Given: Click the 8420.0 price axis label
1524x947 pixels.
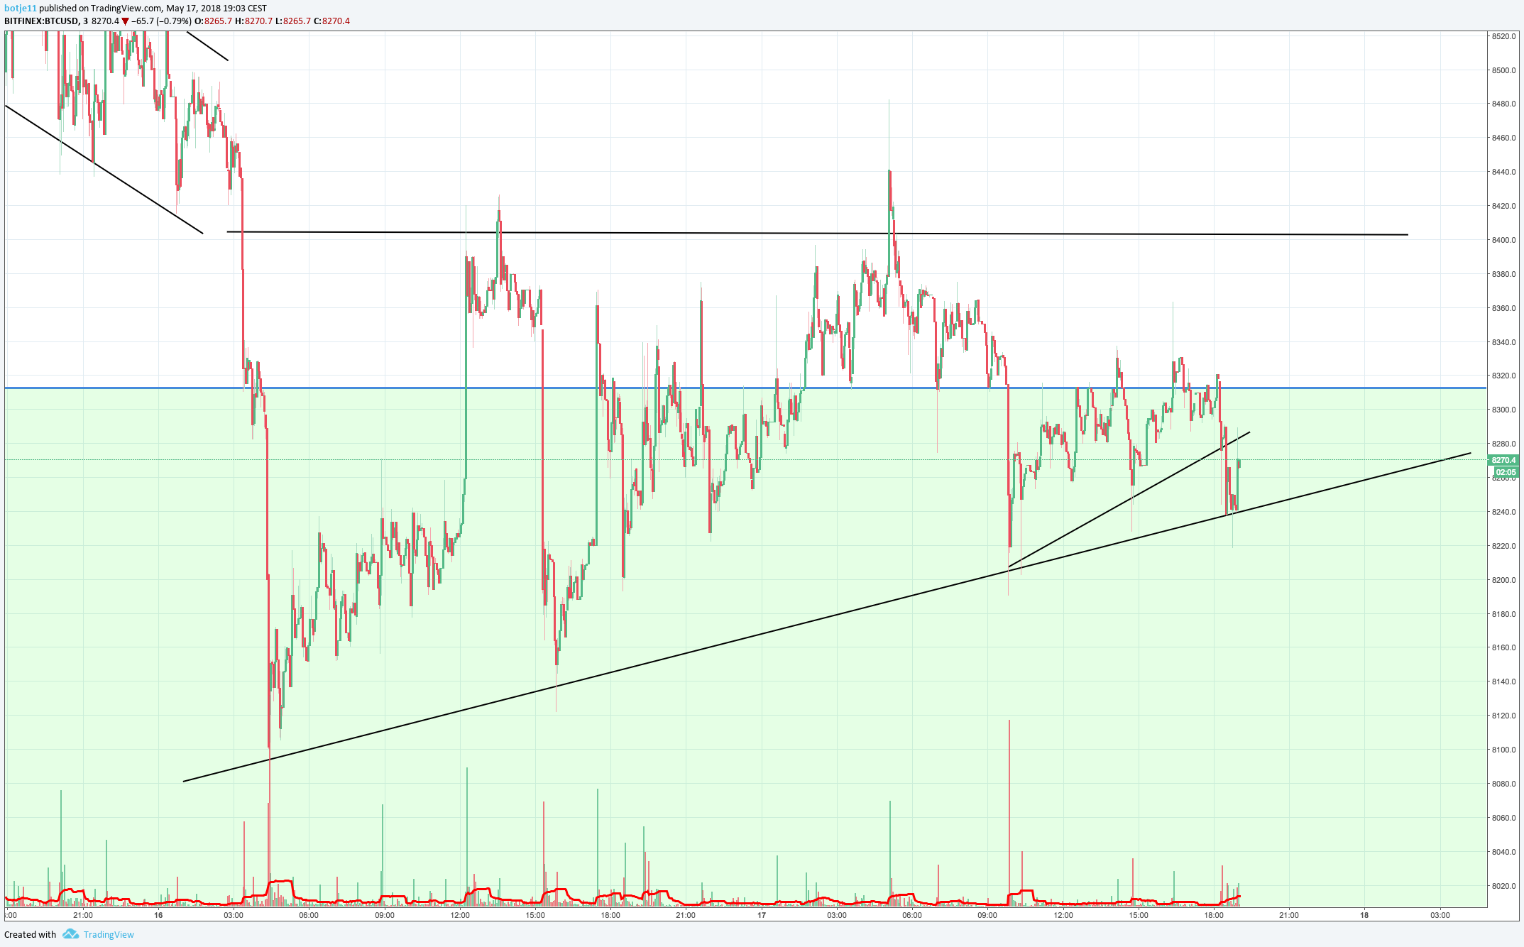Looking at the screenshot, I should (x=1503, y=206).
